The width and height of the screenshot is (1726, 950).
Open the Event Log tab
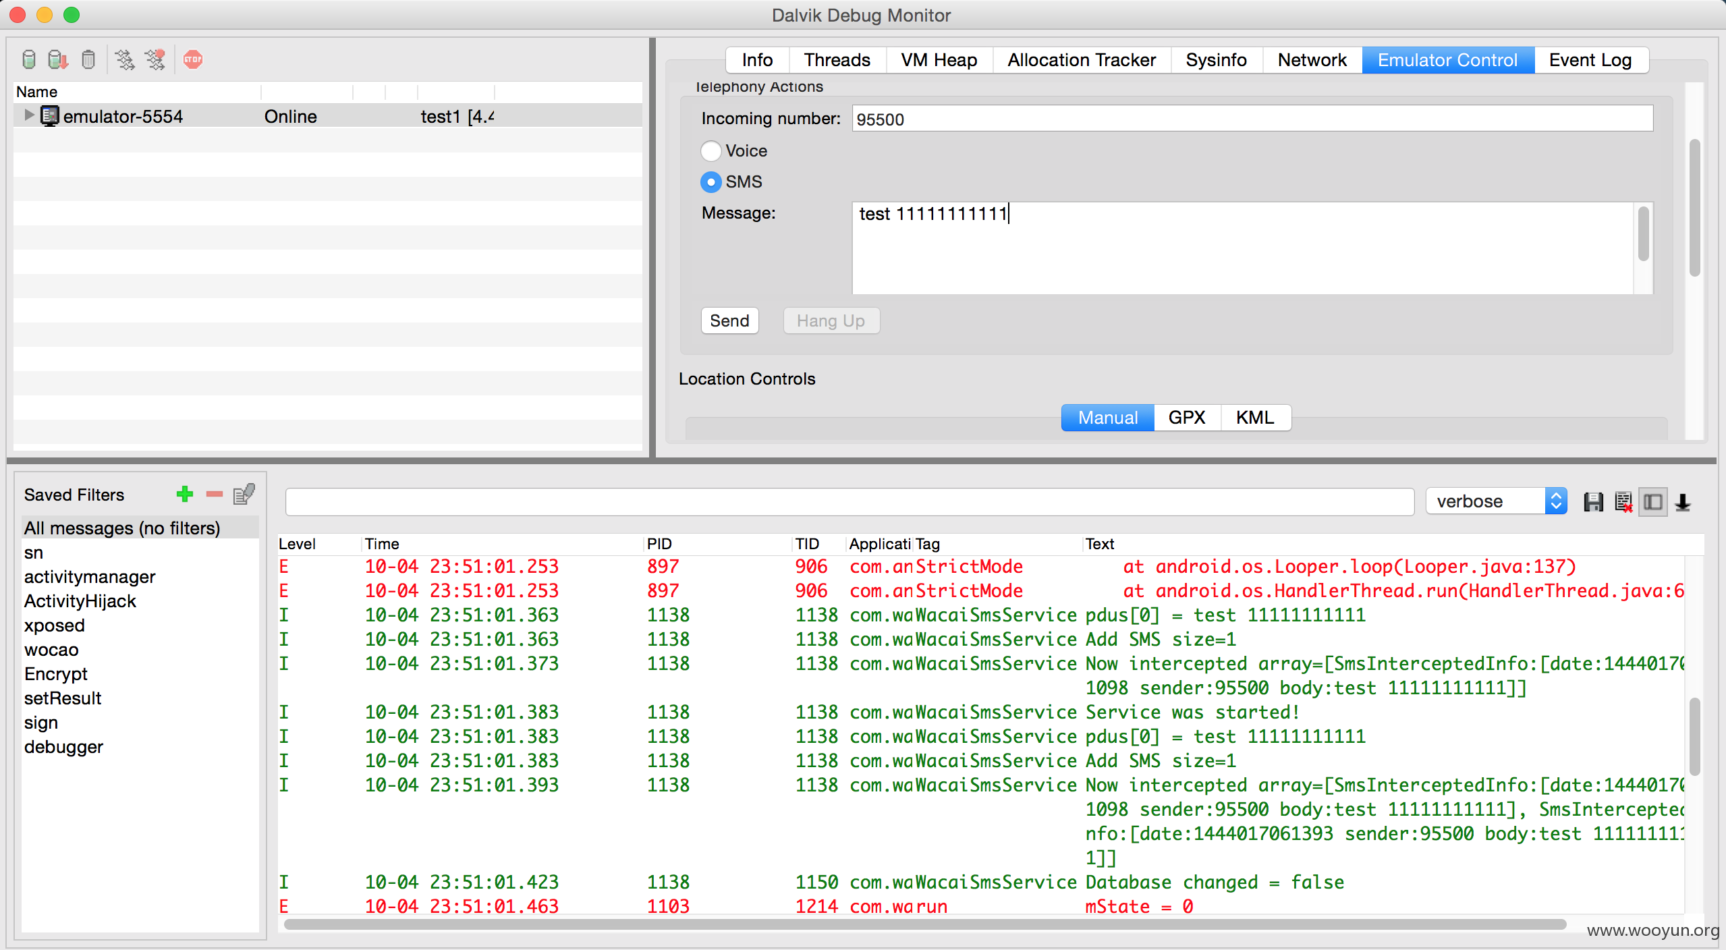pyautogui.click(x=1591, y=60)
